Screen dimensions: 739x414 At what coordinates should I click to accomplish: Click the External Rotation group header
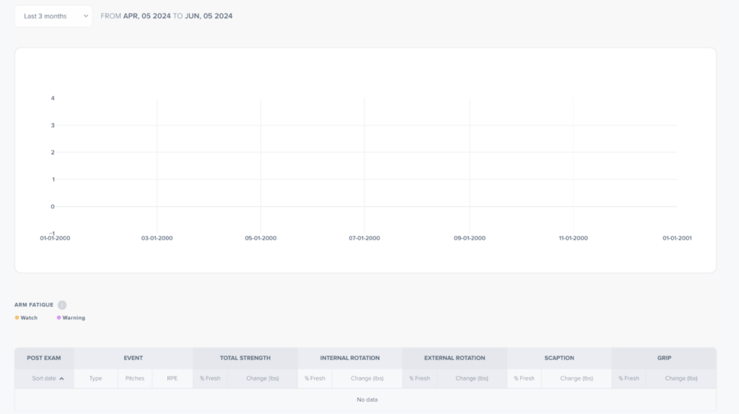click(x=455, y=358)
